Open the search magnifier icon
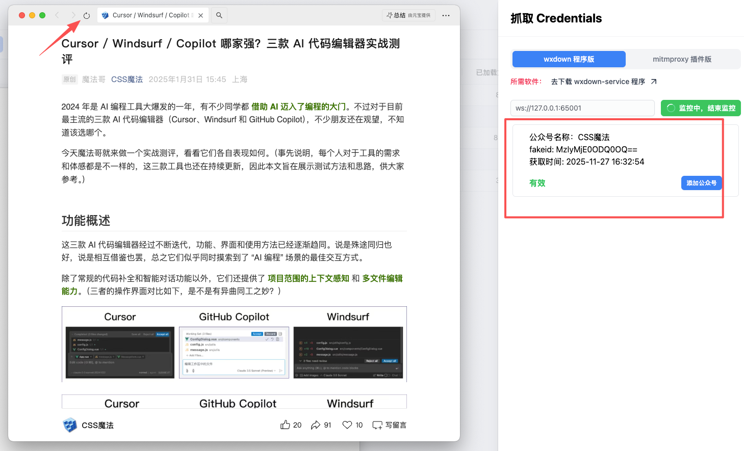The width and height of the screenshot is (744, 451). pyautogui.click(x=219, y=15)
